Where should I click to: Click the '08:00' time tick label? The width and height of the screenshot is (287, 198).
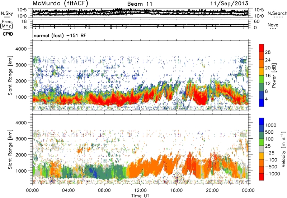(104, 190)
